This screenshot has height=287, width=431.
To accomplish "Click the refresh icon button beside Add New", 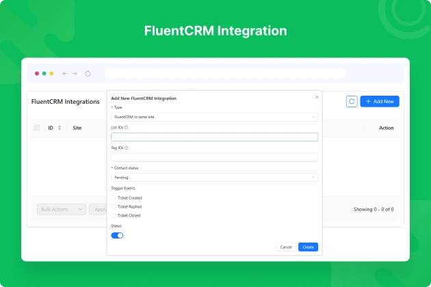I will (x=352, y=101).
